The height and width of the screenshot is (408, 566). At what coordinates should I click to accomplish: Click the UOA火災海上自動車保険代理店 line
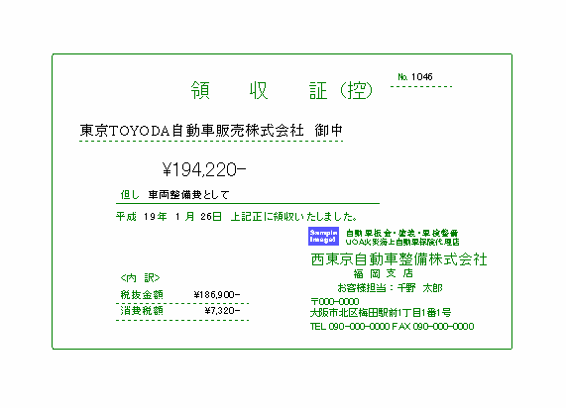tap(402, 242)
